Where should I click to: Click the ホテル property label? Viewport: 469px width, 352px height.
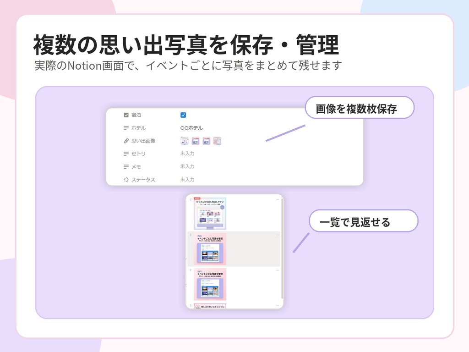coord(138,128)
